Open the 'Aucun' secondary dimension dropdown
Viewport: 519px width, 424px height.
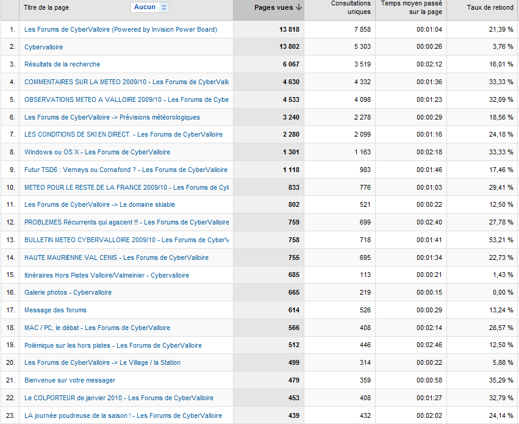[149, 7]
